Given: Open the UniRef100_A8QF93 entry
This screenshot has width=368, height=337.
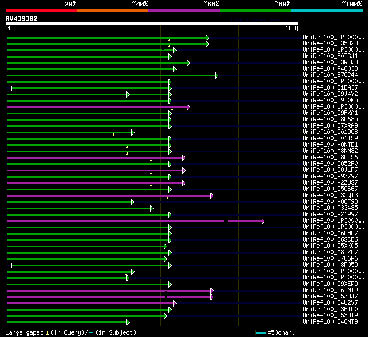Looking at the screenshot, I should [330, 202].
